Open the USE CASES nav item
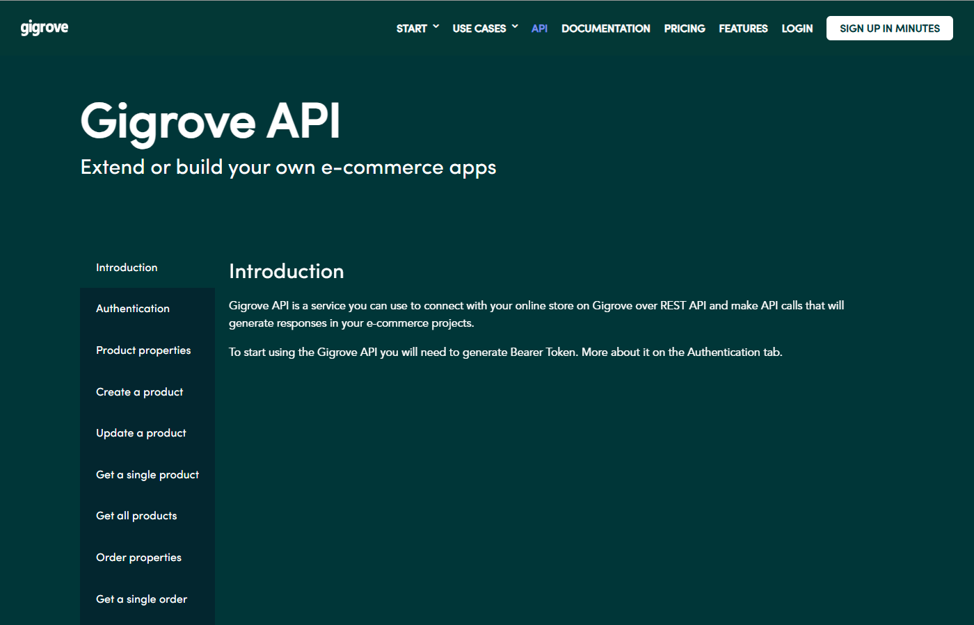 point(479,29)
